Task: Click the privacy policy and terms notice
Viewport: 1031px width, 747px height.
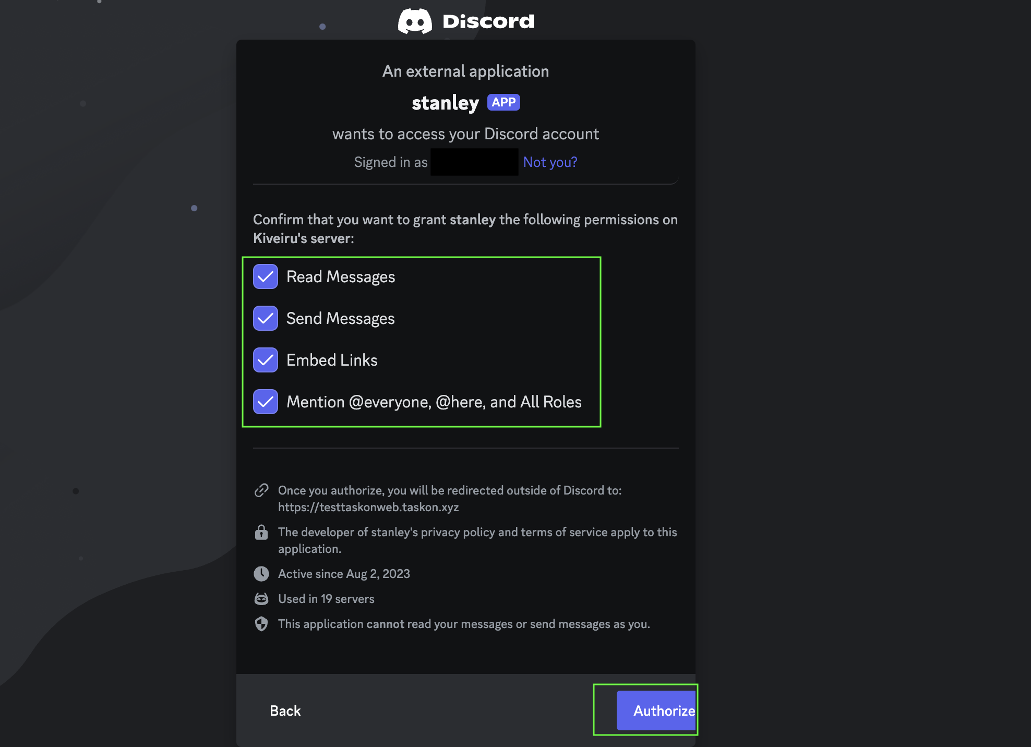Action: coord(477,540)
